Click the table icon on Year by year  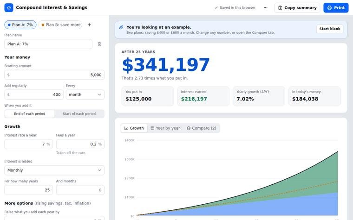pos(152,128)
